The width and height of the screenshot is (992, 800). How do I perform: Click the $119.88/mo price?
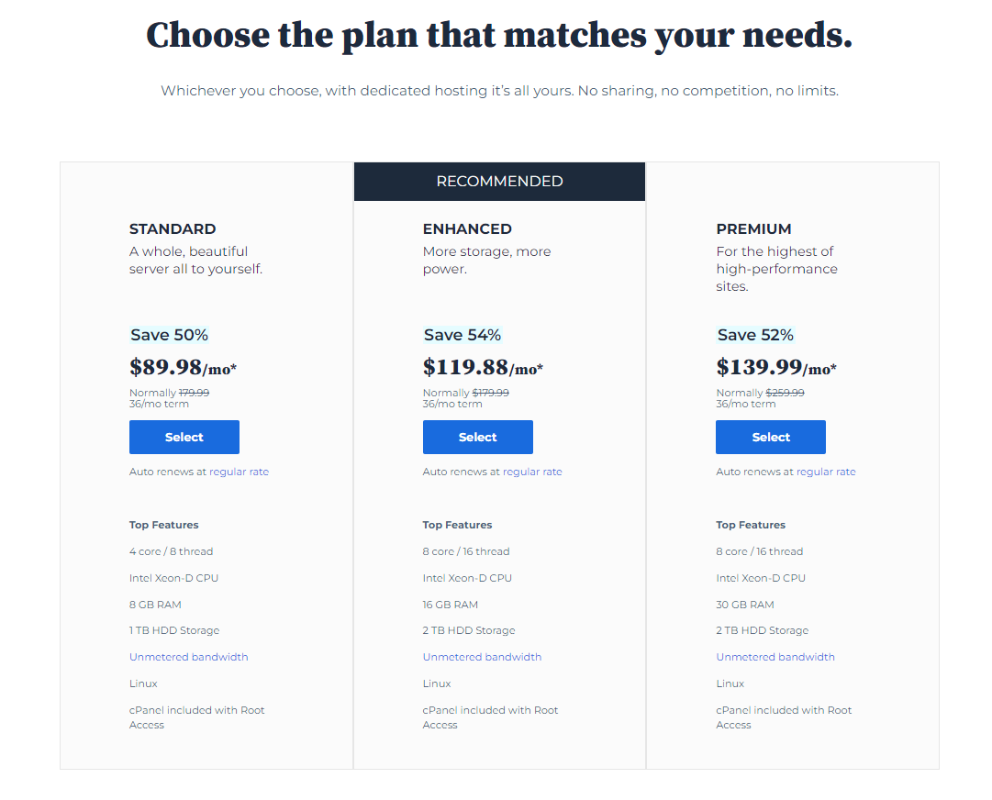pos(483,367)
